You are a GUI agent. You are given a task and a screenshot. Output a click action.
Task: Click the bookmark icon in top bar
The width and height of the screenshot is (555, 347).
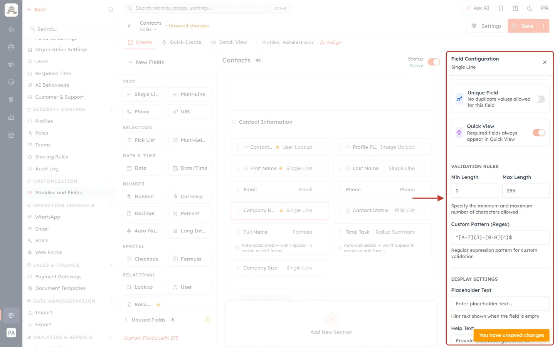click(x=501, y=8)
